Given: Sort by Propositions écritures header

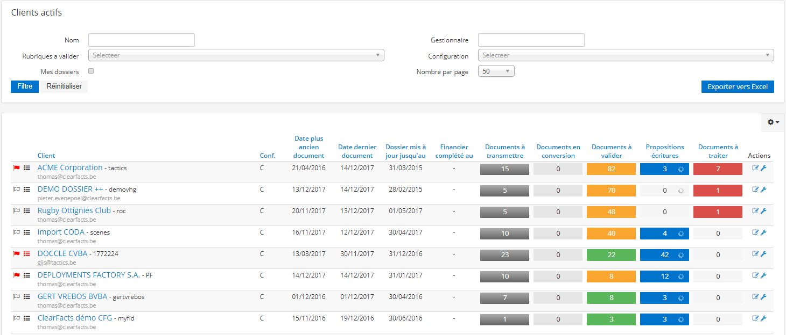Looking at the screenshot, I should click(665, 151).
